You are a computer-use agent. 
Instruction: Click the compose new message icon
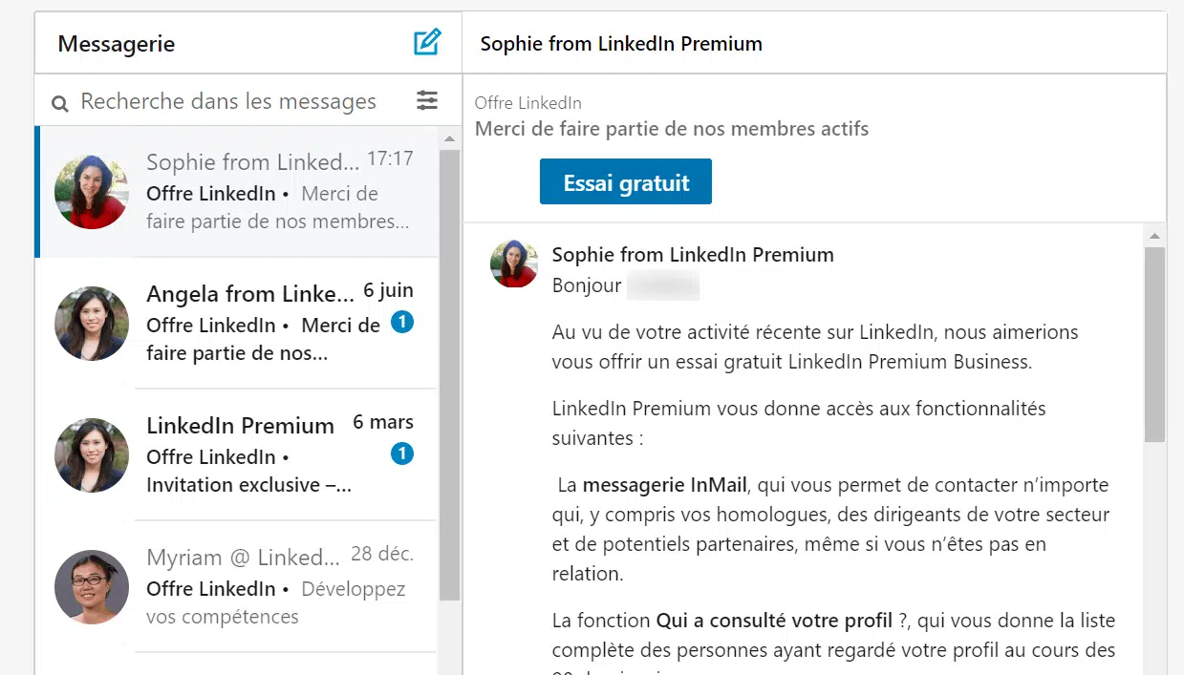click(427, 42)
